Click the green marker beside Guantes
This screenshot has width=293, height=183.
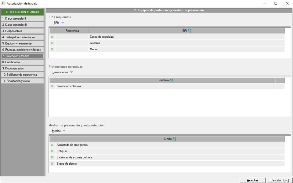click(52, 43)
